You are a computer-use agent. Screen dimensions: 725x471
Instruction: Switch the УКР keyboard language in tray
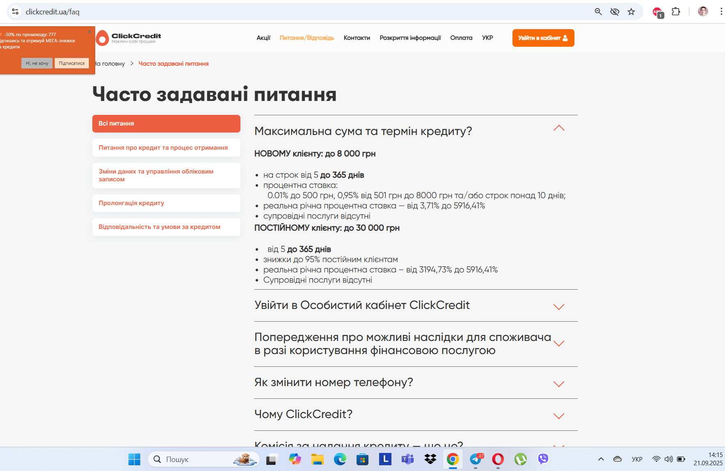coord(637,459)
